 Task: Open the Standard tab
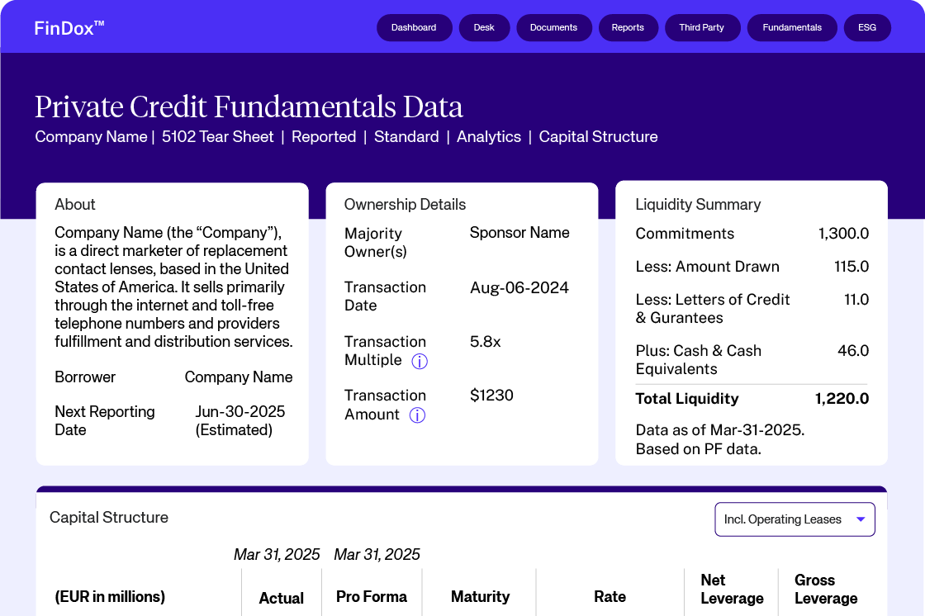(406, 137)
